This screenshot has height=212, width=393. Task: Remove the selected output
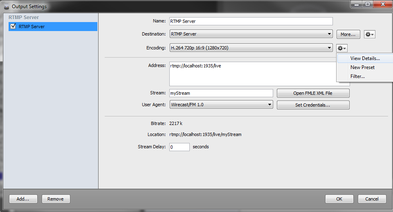[56, 199]
